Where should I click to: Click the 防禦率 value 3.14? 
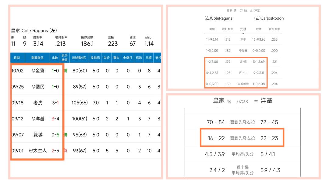pyautogui.click(x=38, y=44)
